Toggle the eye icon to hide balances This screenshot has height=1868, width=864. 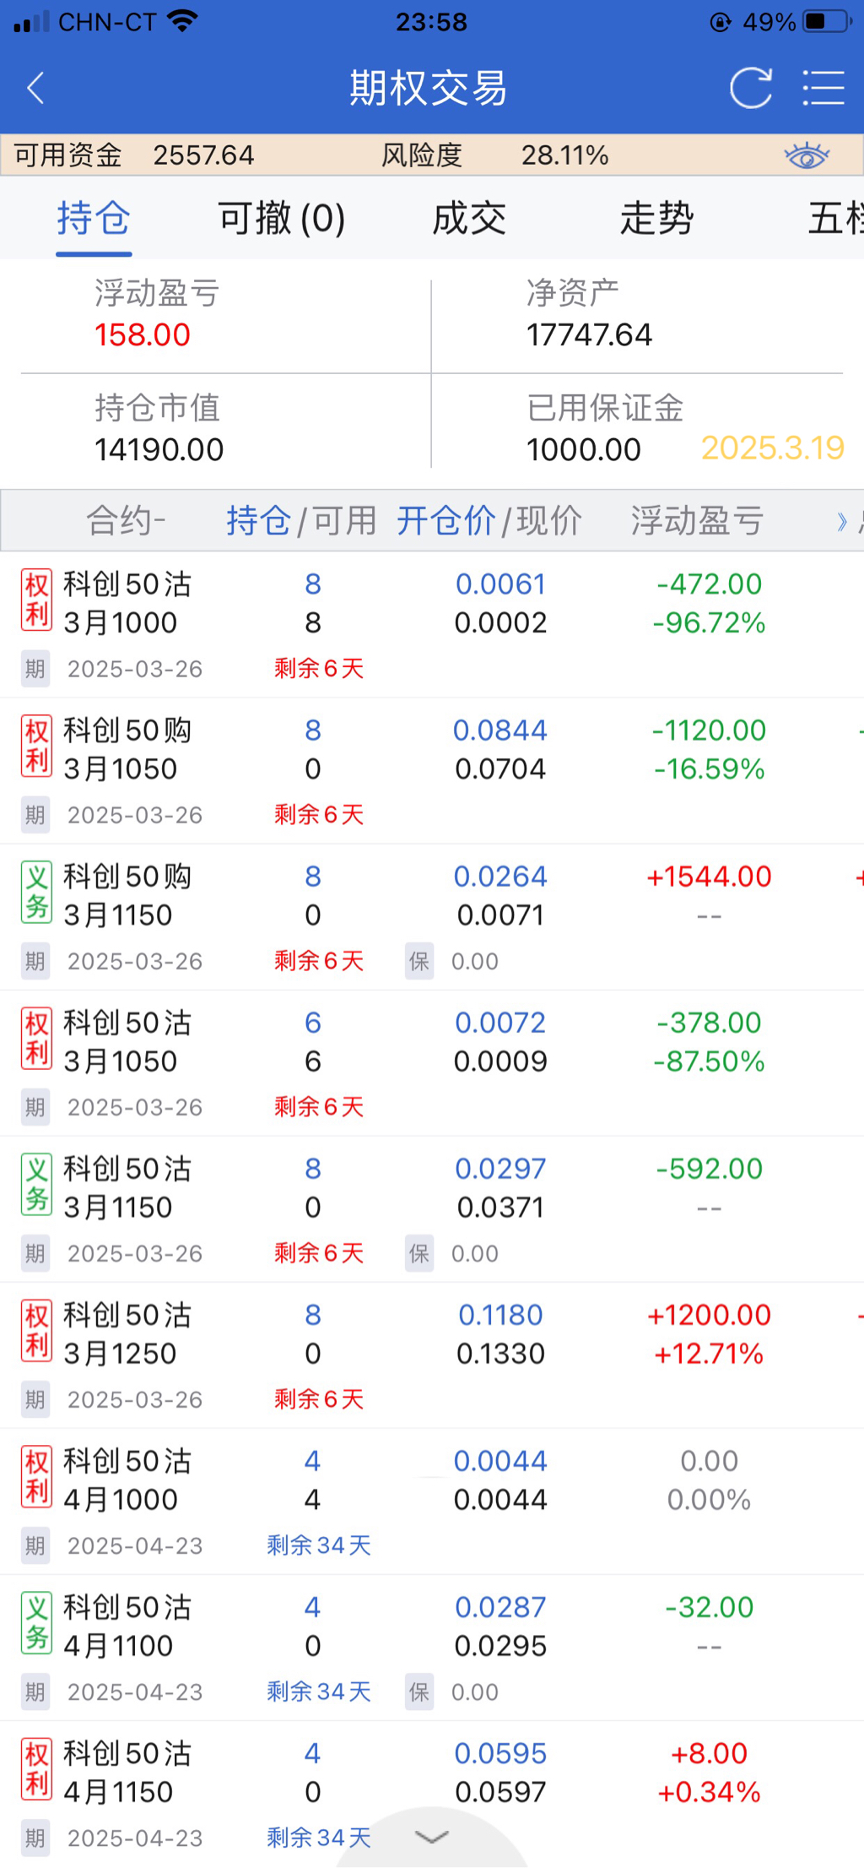click(x=806, y=155)
